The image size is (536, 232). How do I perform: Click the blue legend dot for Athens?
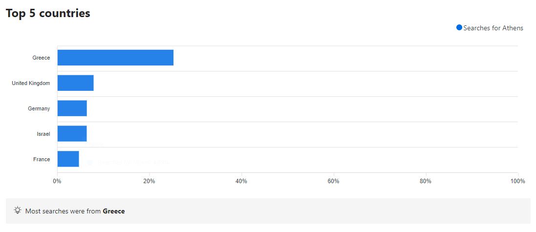459,28
